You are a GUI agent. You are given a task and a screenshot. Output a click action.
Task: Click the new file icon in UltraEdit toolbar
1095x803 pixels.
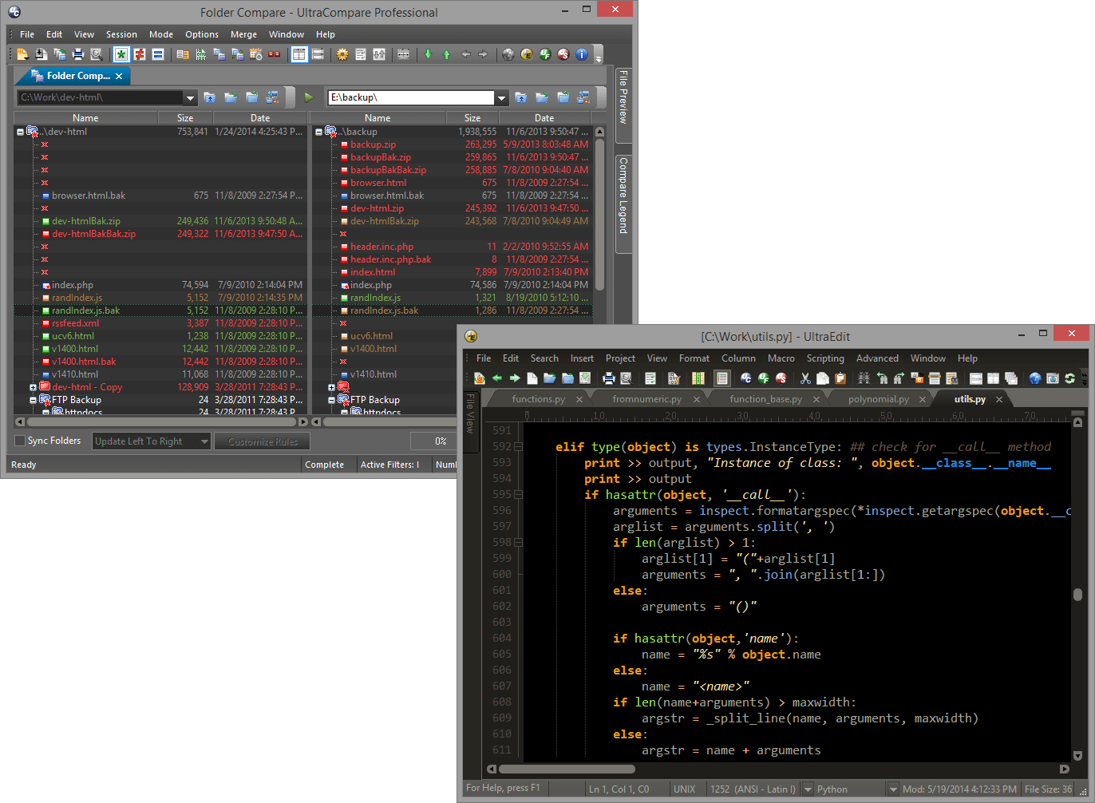(532, 378)
